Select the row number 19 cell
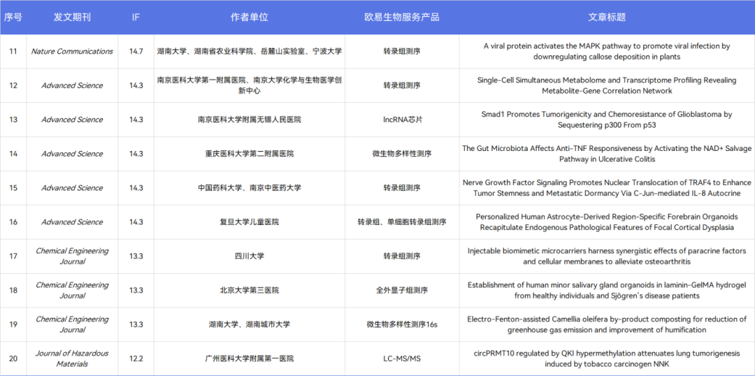Screen dimensions: 755x376 [x=13, y=325]
